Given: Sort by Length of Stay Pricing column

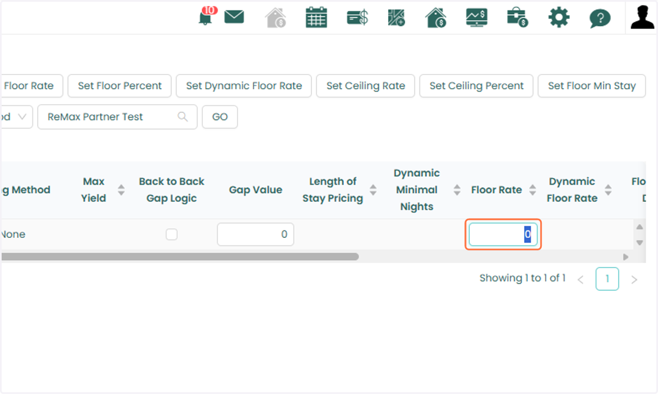Looking at the screenshot, I should [373, 190].
